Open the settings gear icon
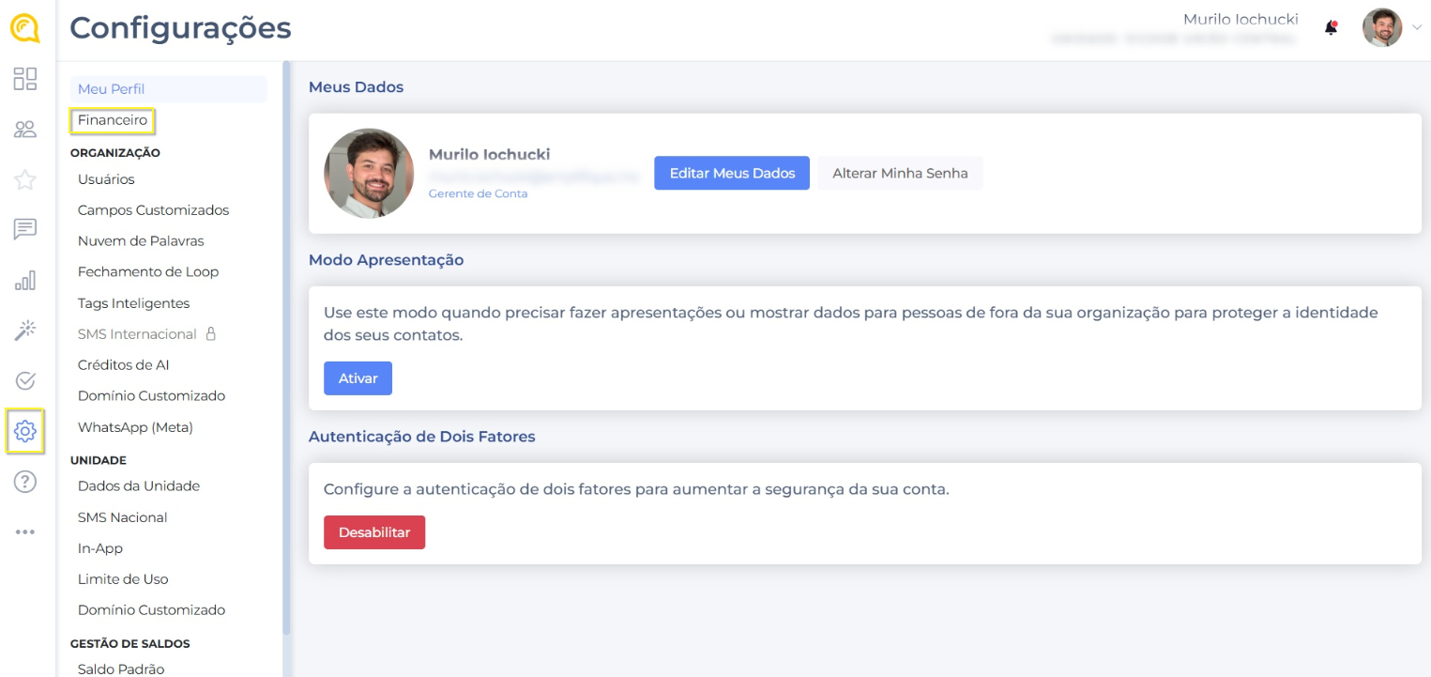 [x=25, y=431]
